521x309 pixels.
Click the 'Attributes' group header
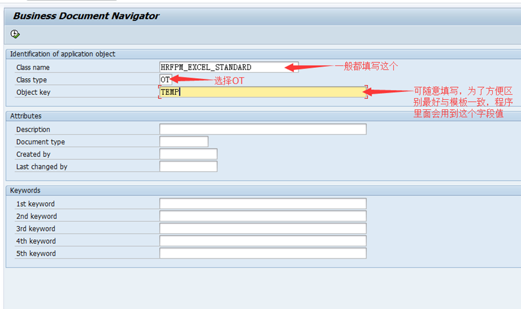[x=25, y=116]
